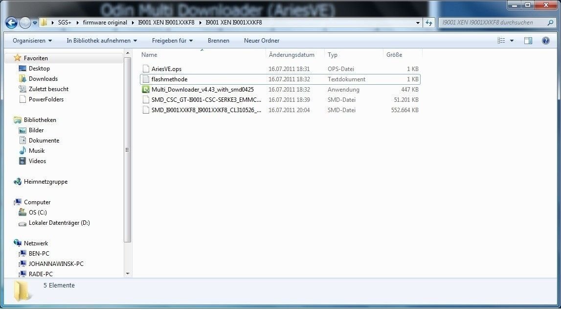Click the 'Lokaler Datenträger (D:)' drive icon
This screenshot has width=561, height=310.
22,223
